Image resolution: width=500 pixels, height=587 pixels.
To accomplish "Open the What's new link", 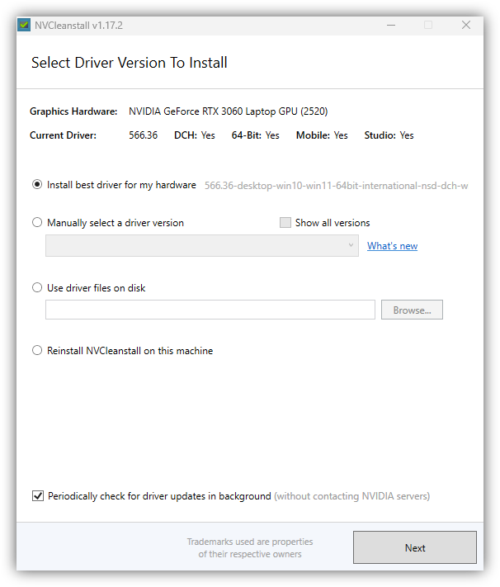I will click(392, 246).
